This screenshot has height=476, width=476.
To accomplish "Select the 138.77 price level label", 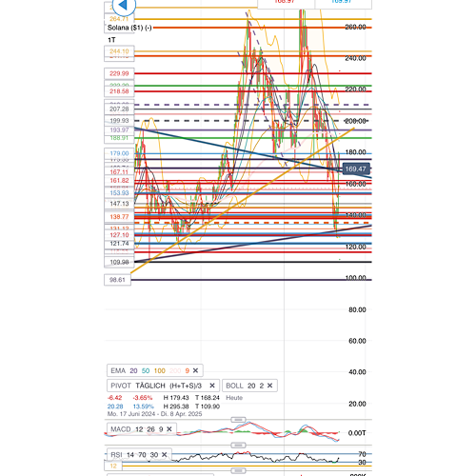I will (119, 217).
